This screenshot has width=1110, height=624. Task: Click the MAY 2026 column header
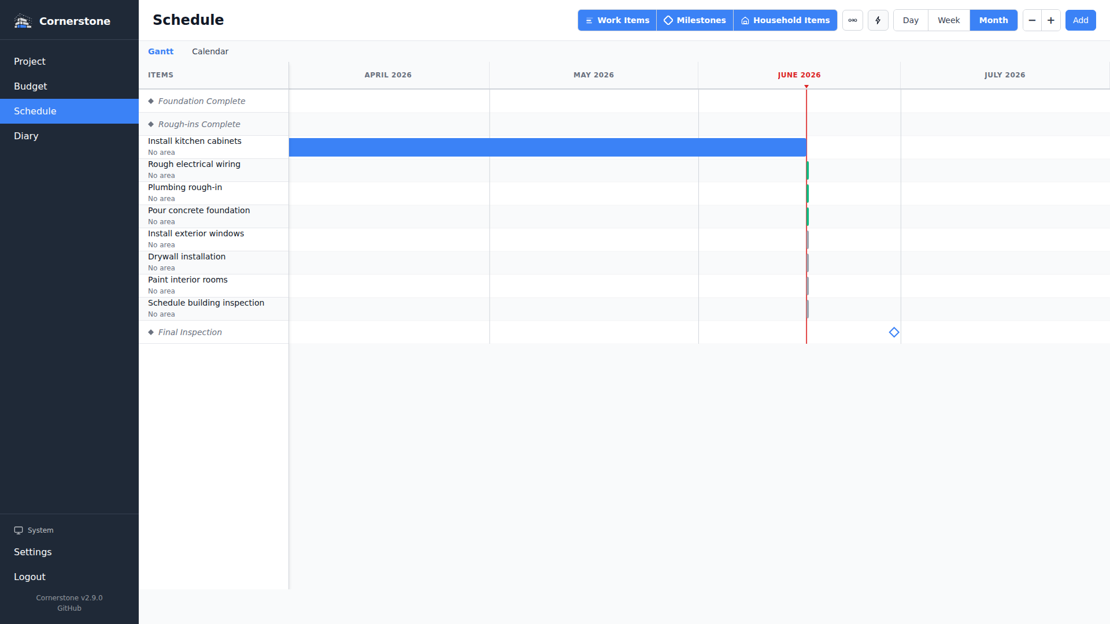[594, 75]
